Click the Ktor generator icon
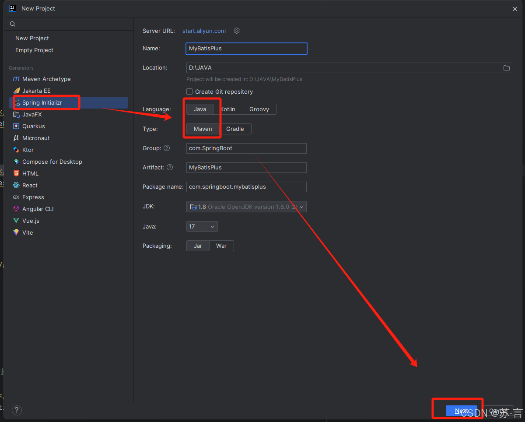The image size is (525, 422). [16, 150]
